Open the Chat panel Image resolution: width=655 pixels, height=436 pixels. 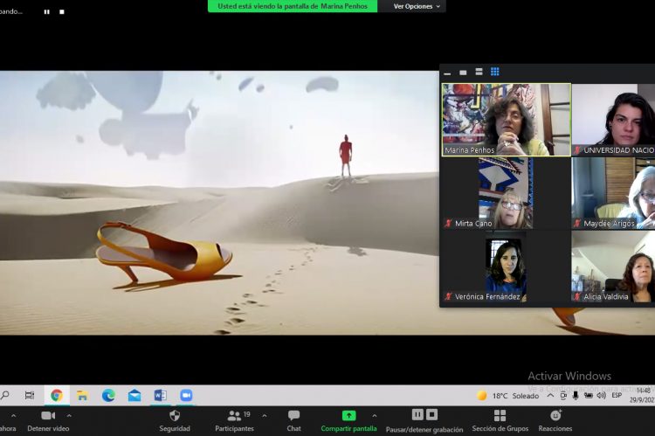[x=293, y=420]
